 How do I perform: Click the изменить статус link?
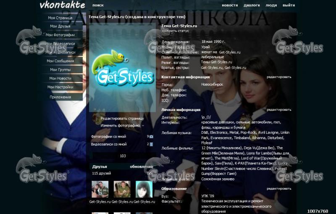tap(175, 31)
